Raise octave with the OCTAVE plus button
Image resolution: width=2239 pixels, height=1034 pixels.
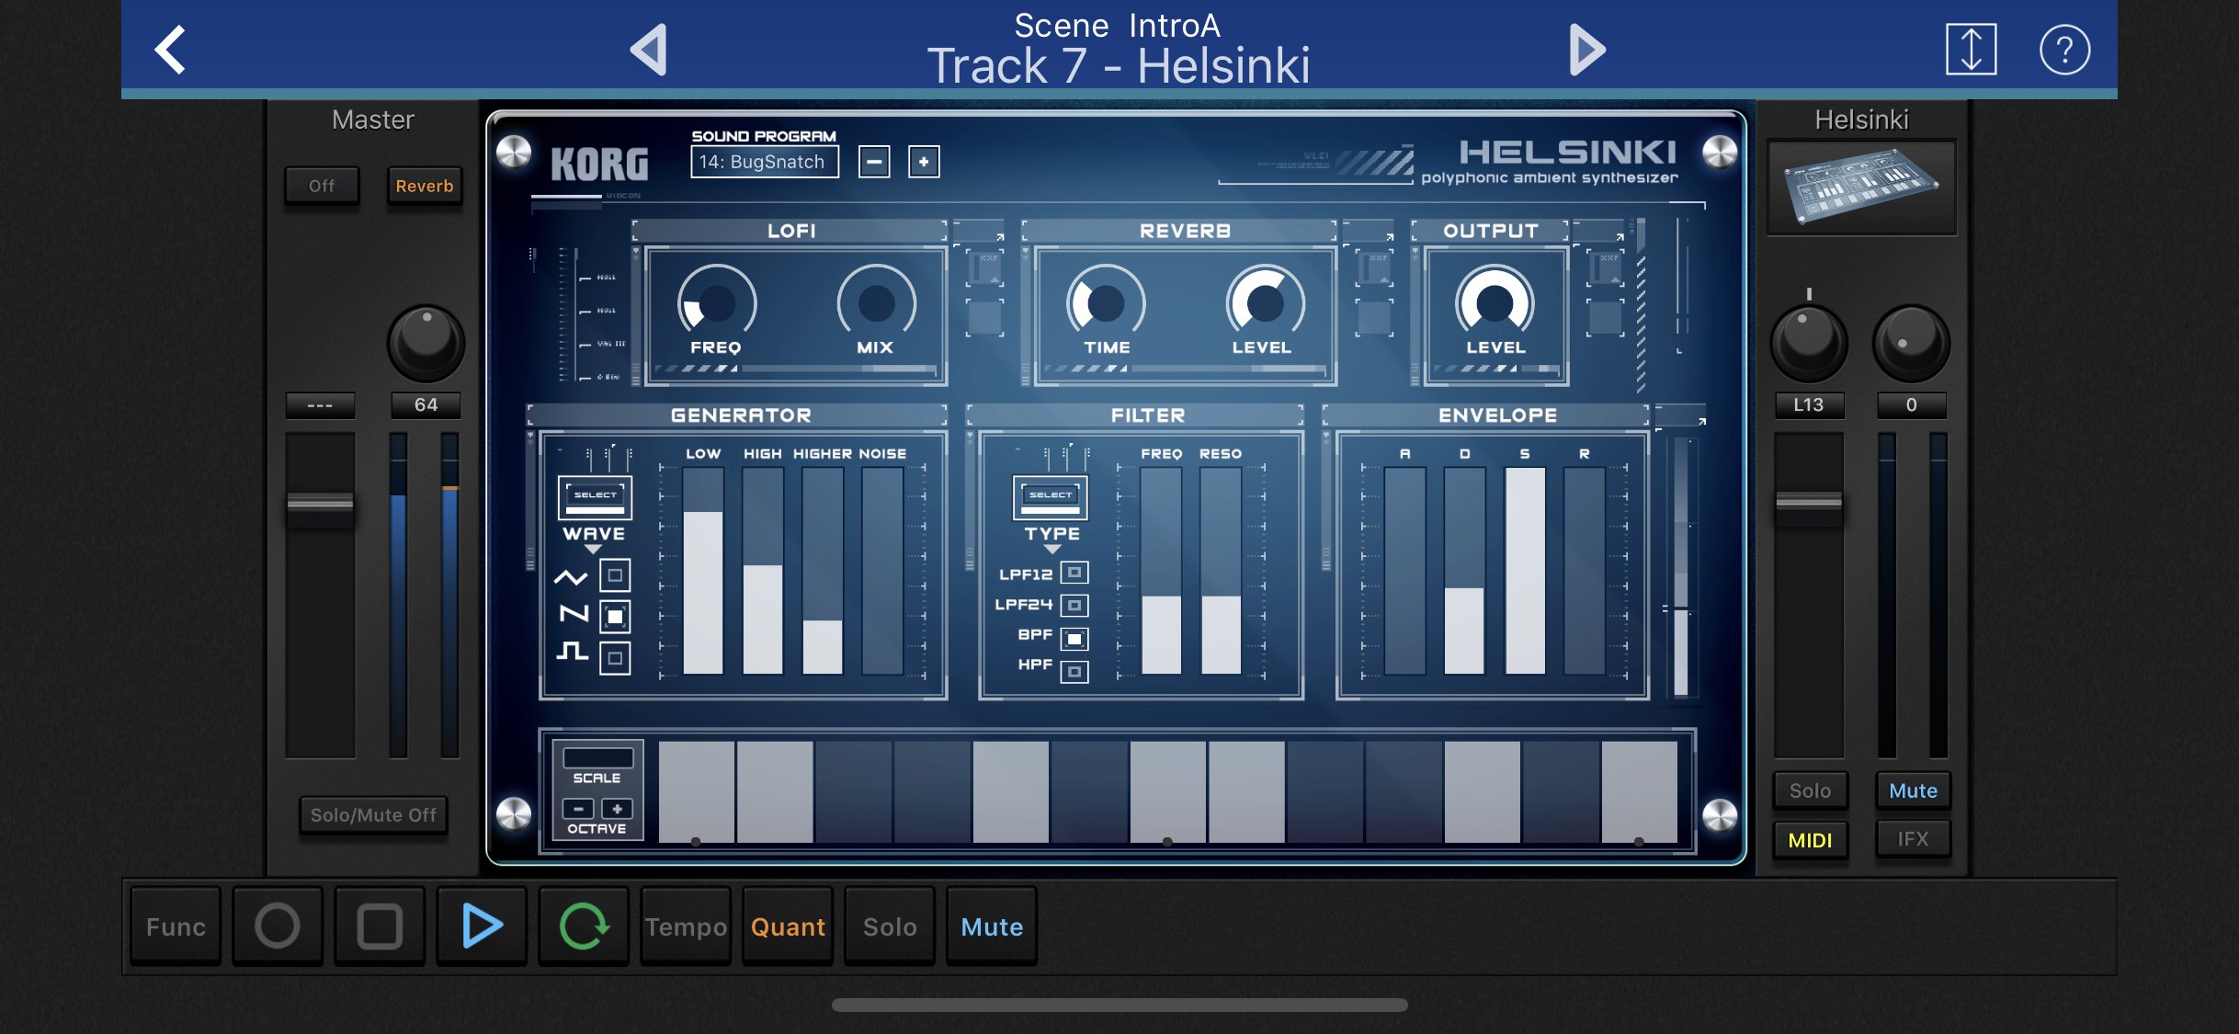(x=618, y=809)
